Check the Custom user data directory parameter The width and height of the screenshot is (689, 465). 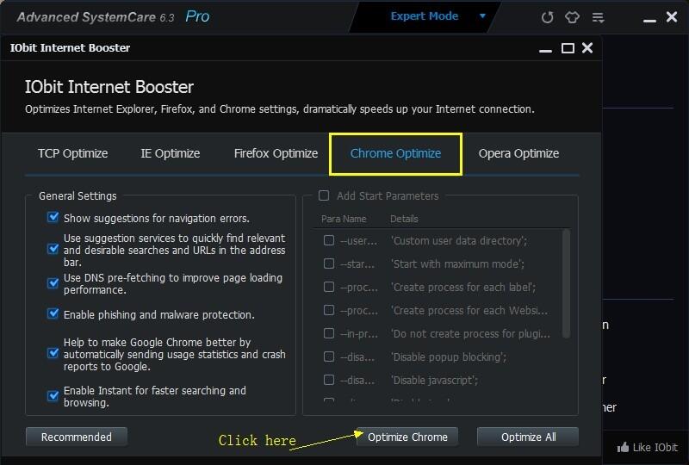pos(329,240)
